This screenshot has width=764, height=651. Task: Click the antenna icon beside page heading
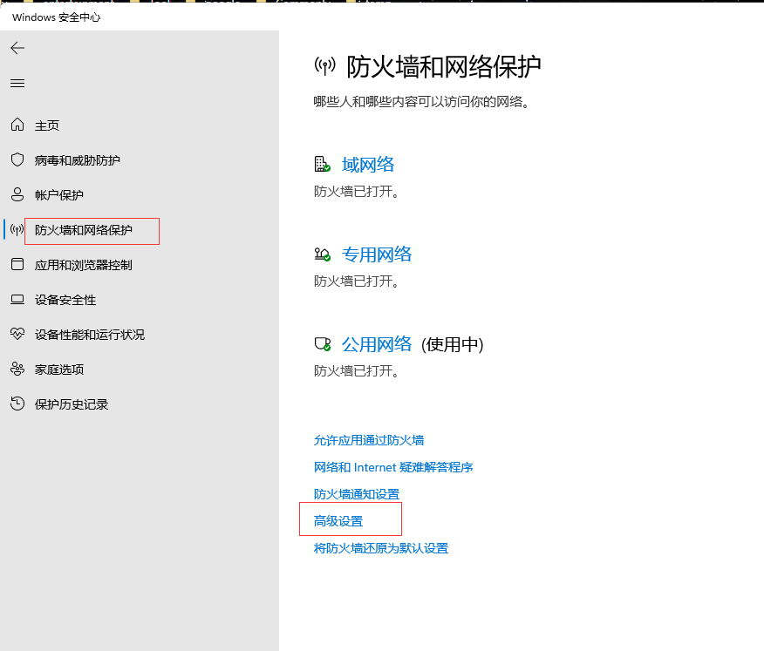tap(325, 65)
